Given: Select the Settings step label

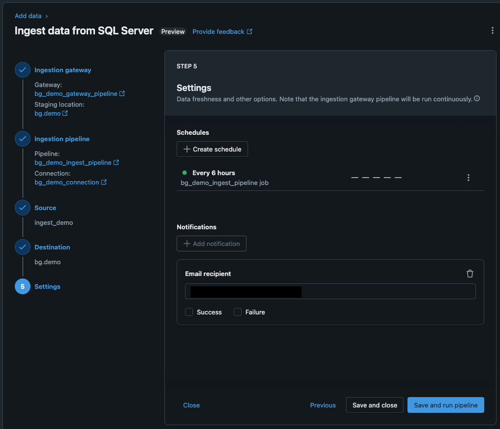Looking at the screenshot, I should click(47, 286).
